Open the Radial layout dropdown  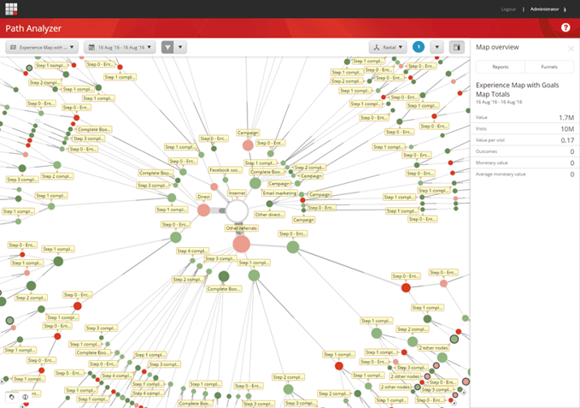pos(388,47)
